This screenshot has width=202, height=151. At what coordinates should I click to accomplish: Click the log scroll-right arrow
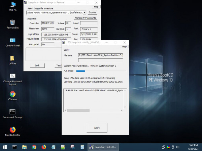click(122, 110)
